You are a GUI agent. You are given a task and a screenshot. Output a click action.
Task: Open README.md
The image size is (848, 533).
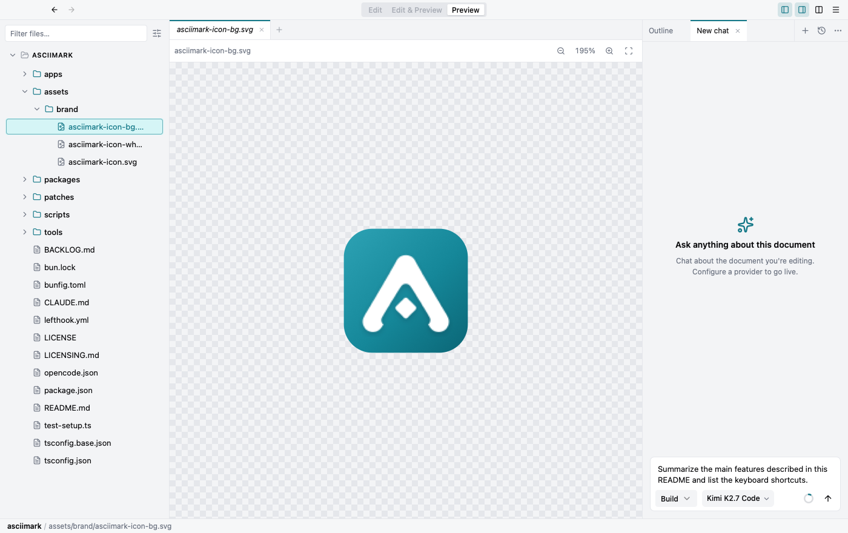pos(84,408)
